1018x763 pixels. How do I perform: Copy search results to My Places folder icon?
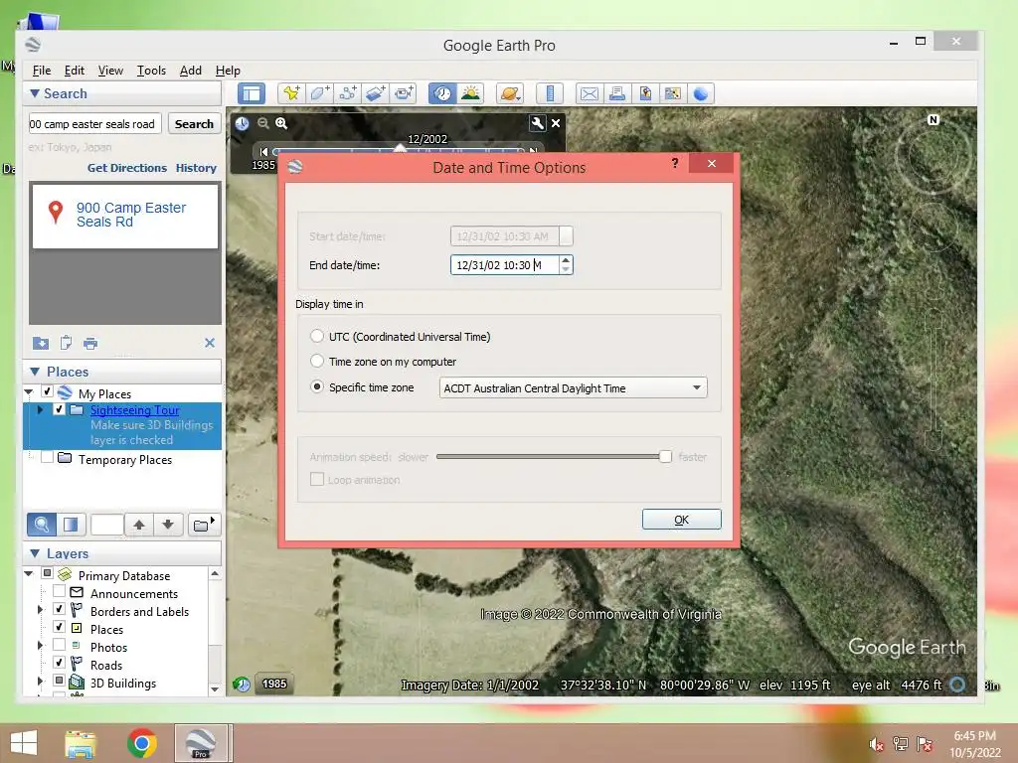pos(40,343)
